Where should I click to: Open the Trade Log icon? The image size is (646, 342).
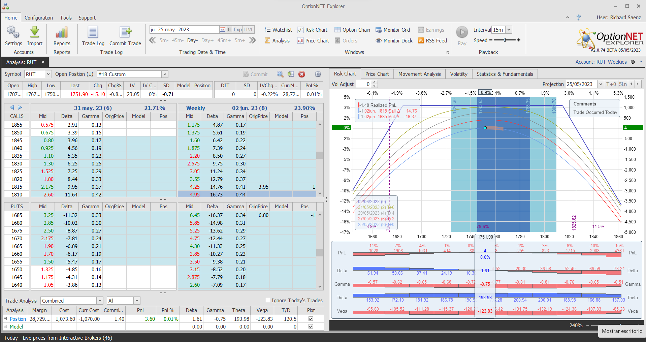pos(93,33)
